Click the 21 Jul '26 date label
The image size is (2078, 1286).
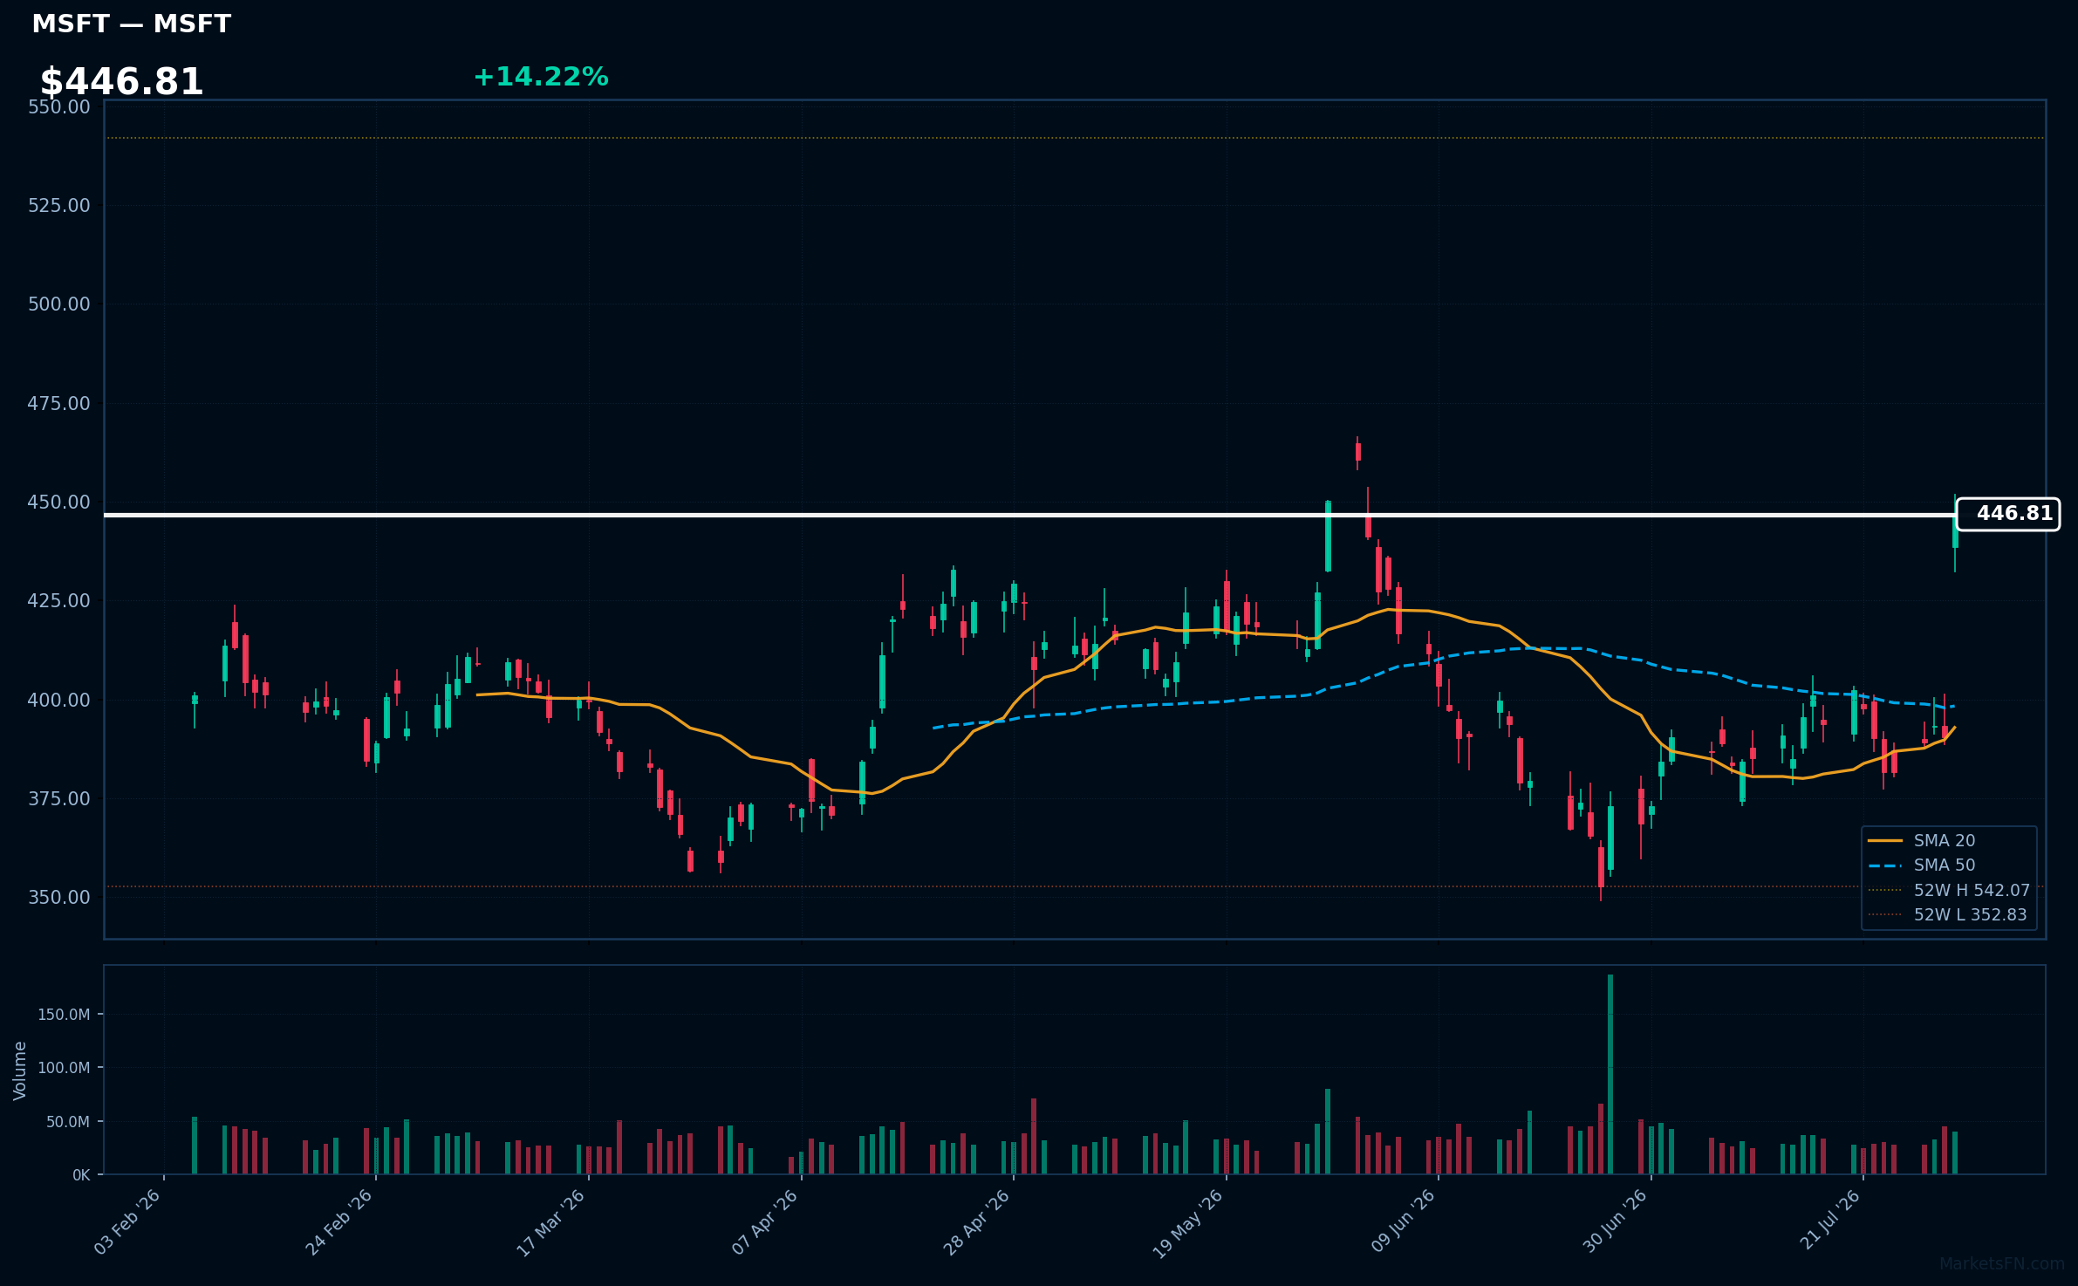coord(1829,1219)
